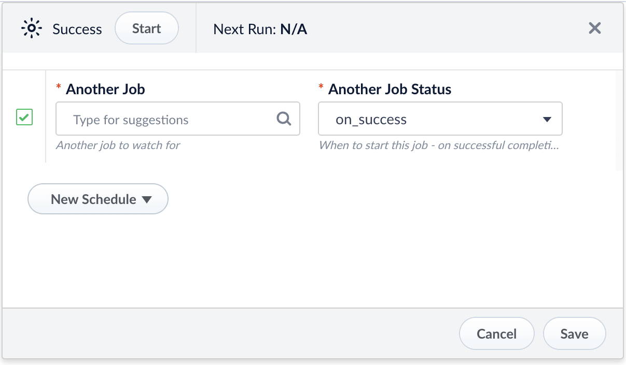This screenshot has height=365, width=626.
Task: Click the red asterisk beside Another Job
Action: [59, 86]
